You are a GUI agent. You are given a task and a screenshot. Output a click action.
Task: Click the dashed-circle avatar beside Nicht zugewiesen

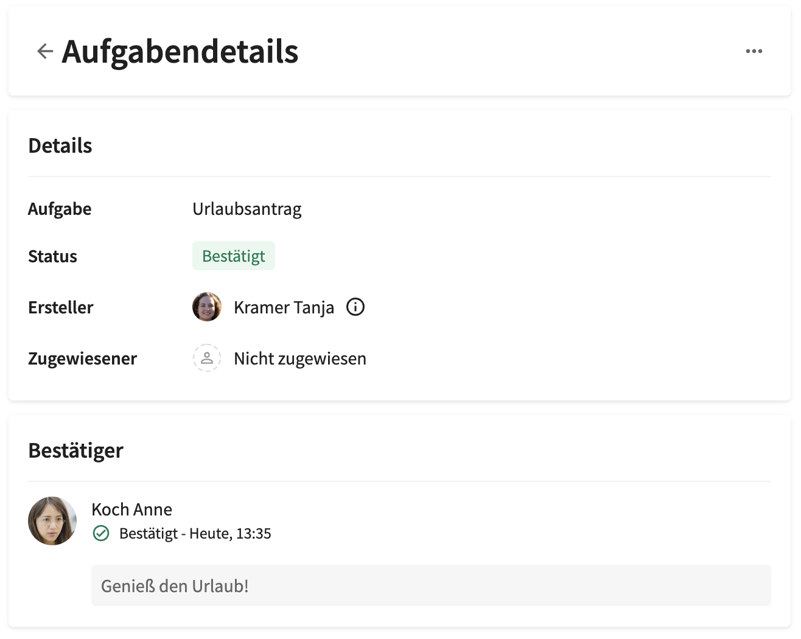[x=207, y=358]
